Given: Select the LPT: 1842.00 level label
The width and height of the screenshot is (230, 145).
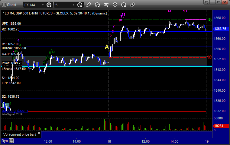Looking at the screenshot, I should tap(11, 83).
